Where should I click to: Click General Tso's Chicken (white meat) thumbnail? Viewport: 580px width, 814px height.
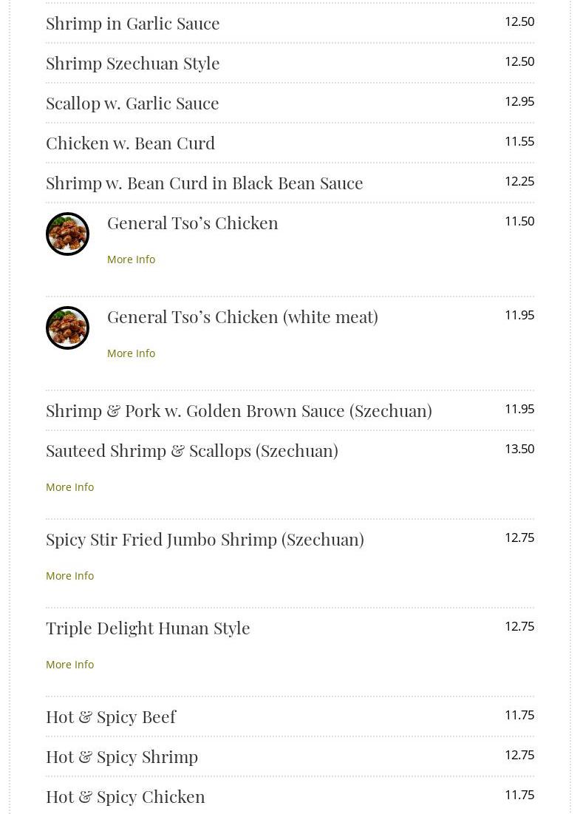tap(67, 328)
